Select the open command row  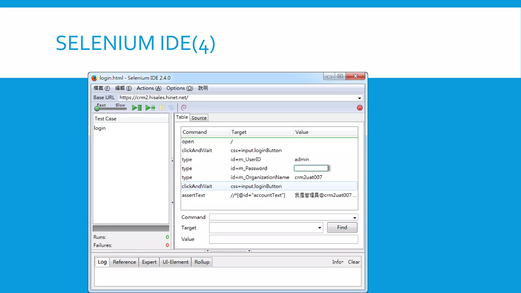[269, 142]
